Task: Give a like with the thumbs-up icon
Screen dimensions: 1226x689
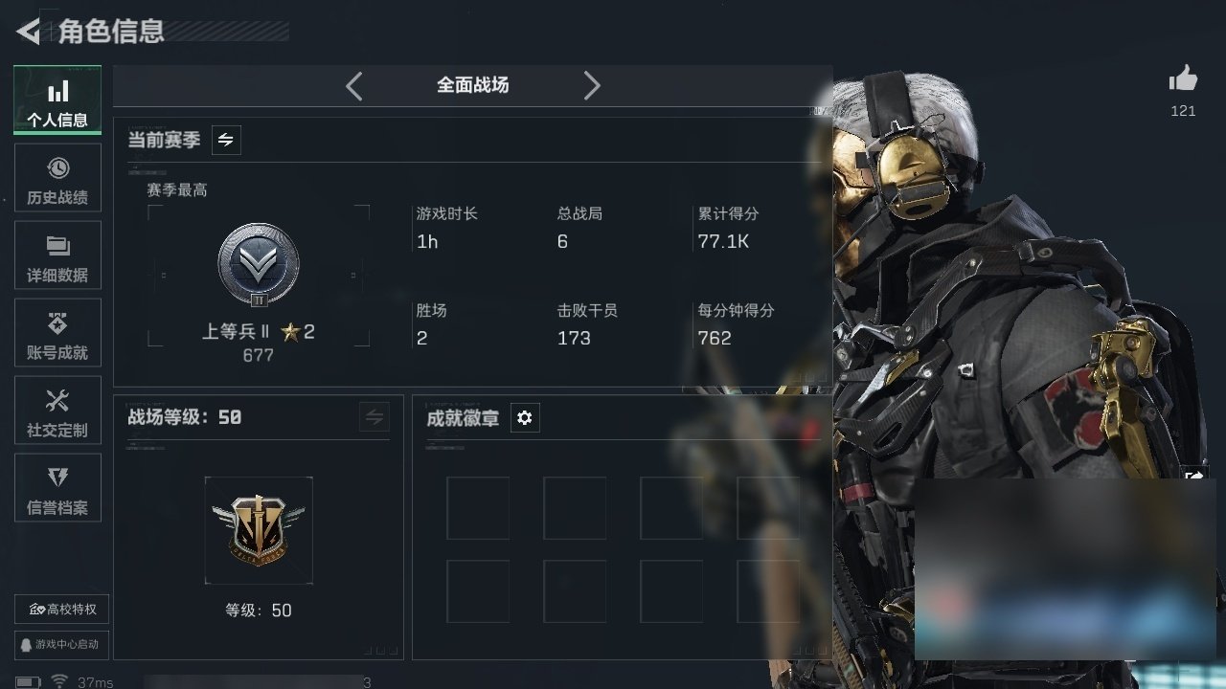Action: [1183, 79]
